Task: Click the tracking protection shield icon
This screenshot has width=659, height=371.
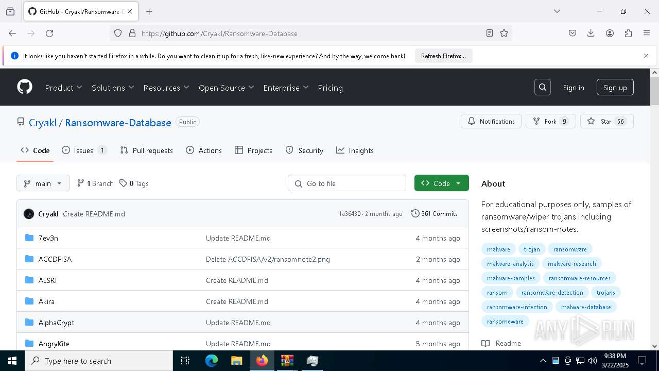Action: click(x=118, y=33)
